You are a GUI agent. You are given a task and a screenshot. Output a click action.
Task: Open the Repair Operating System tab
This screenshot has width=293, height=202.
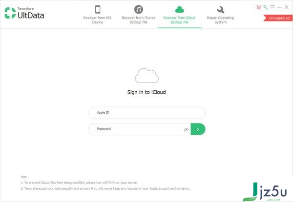pyautogui.click(x=220, y=15)
